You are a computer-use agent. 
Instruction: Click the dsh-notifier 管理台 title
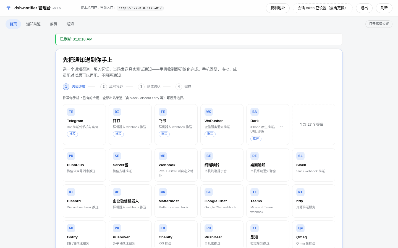pos(33,8)
